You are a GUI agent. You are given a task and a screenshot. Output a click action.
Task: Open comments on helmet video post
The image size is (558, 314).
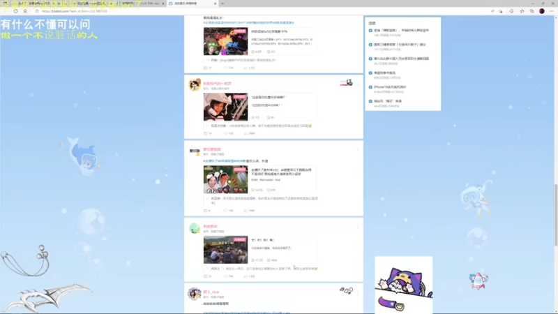tap(229, 133)
